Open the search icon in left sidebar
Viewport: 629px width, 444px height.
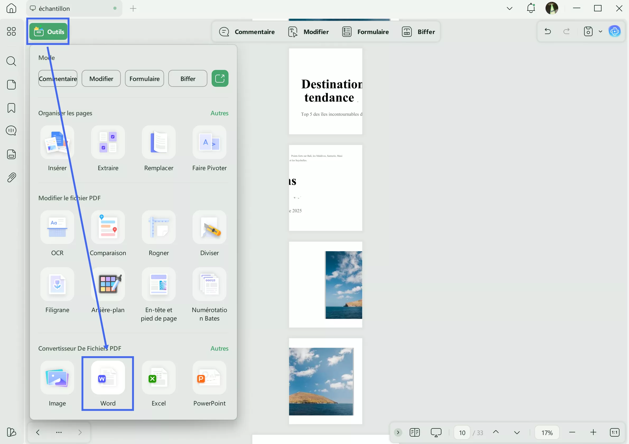click(x=11, y=61)
